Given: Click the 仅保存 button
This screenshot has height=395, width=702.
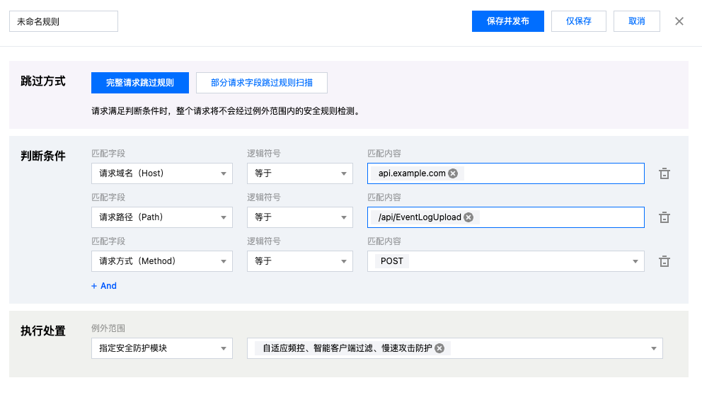Looking at the screenshot, I should (x=578, y=21).
